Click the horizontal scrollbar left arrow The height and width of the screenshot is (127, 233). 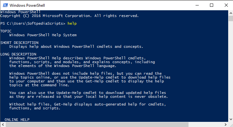tap(3, 124)
